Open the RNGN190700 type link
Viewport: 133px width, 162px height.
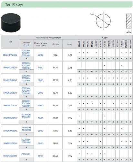coord(10,144)
